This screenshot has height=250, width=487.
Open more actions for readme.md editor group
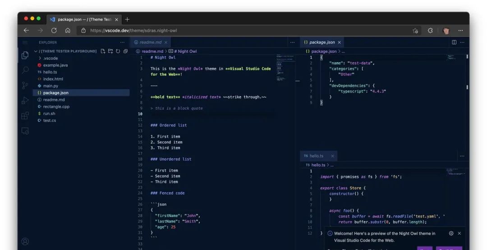click(x=292, y=42)
